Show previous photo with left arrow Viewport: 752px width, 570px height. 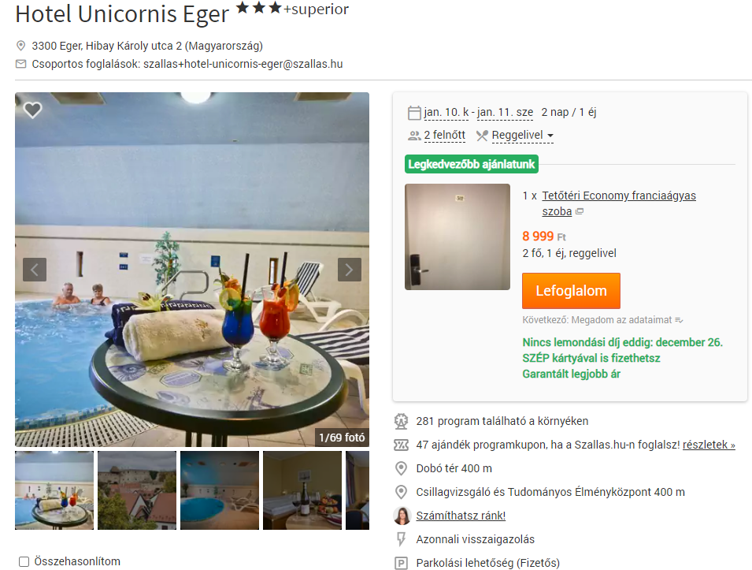(35, 270)
